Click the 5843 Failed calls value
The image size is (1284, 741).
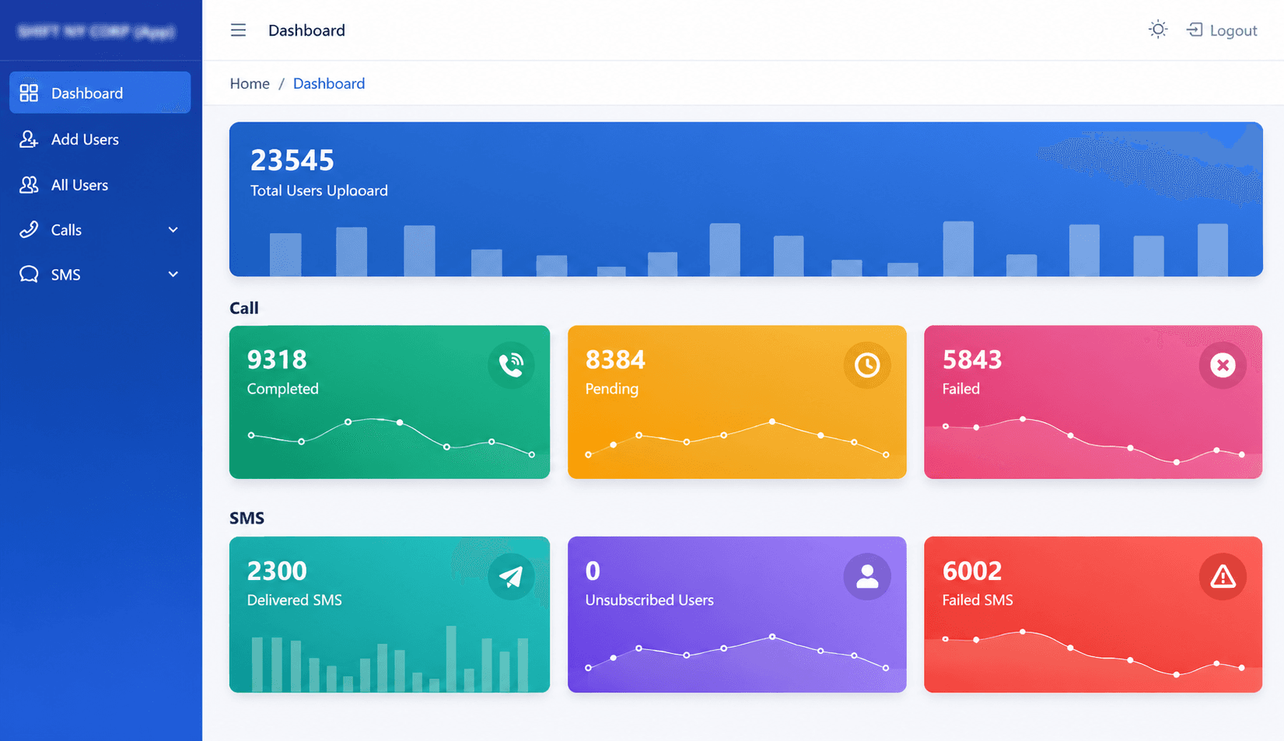pyautogui.click(x=972, y=360)
